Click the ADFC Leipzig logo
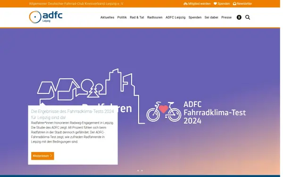The width and height of the screenshot is (283, 177). coord(46,17)
